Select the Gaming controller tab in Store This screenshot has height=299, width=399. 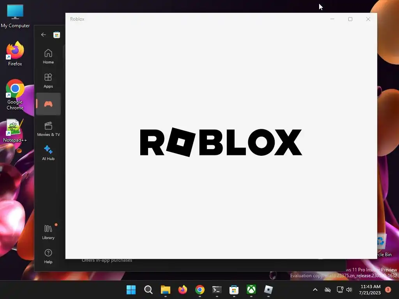click(x=48, y=104)
